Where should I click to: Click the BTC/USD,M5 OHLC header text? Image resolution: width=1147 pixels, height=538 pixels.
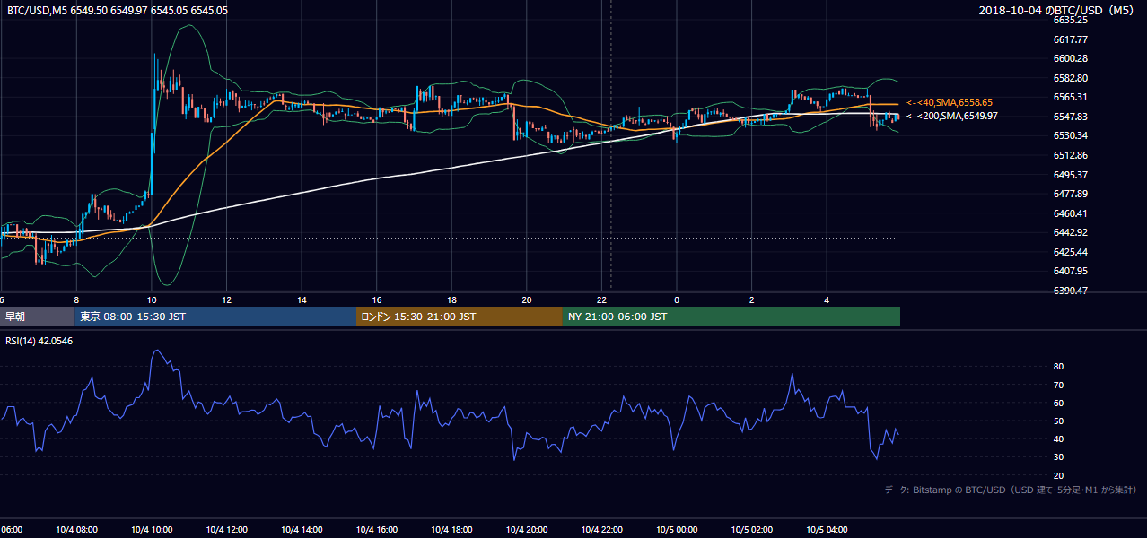click(118, 11)
